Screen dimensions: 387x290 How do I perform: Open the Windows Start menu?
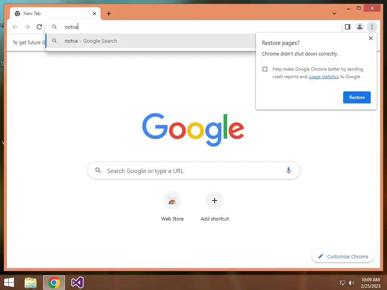pos(9,282)
